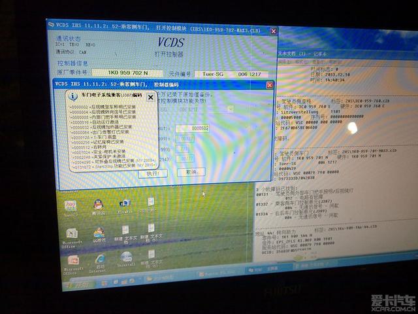Viewport: 418px width, 314px height.
Task: Click tooltip line +0000512 右转舵
Action: point(89,147)
